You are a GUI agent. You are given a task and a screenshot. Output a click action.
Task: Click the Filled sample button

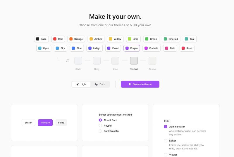click(61, 123)
